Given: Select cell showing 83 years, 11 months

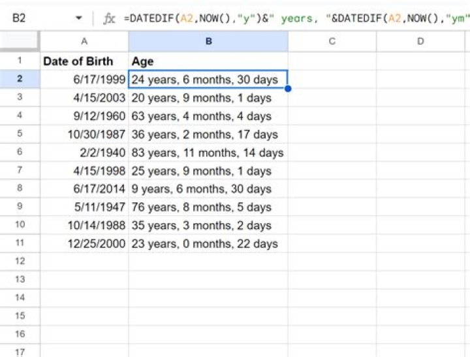Looking at the screenshot, I should (208, 153).
